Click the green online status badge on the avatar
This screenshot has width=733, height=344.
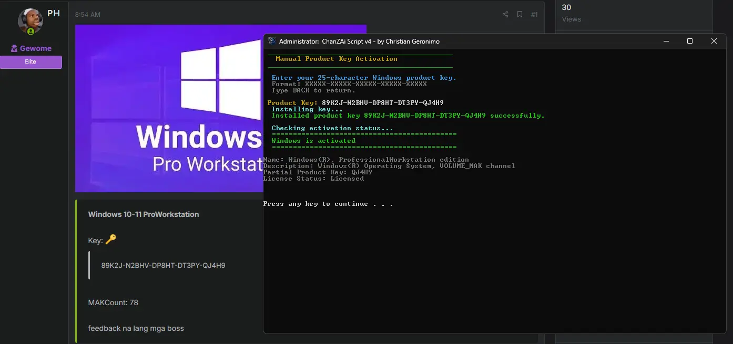click(x=30, y=32)
